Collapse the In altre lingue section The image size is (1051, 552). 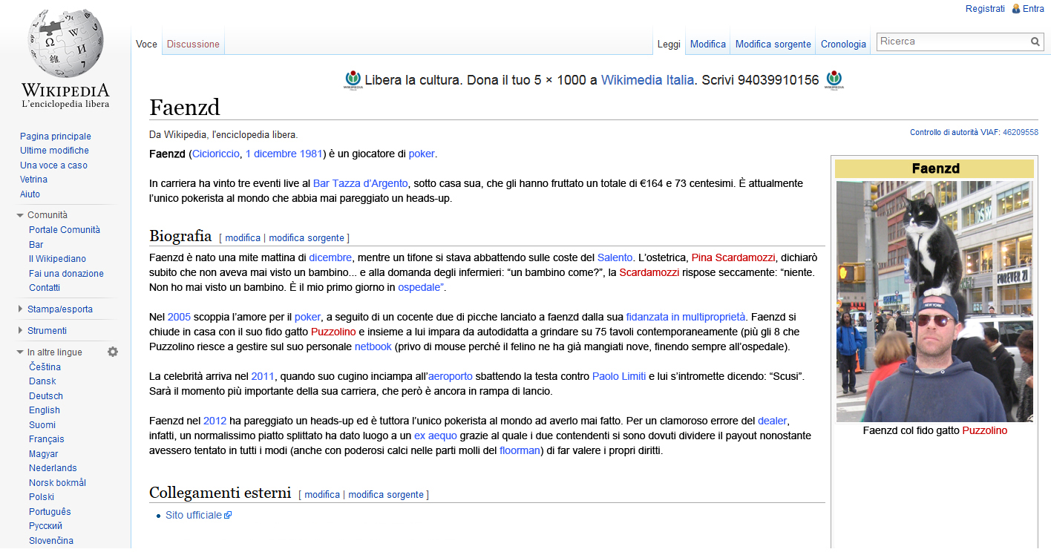point(20,352)
